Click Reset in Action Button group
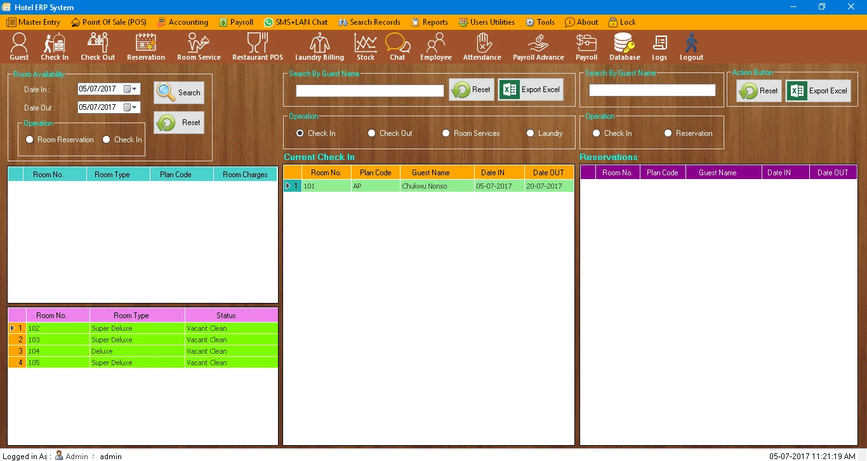The height and width of the screenshot is (461, 867). click(759, 91)
